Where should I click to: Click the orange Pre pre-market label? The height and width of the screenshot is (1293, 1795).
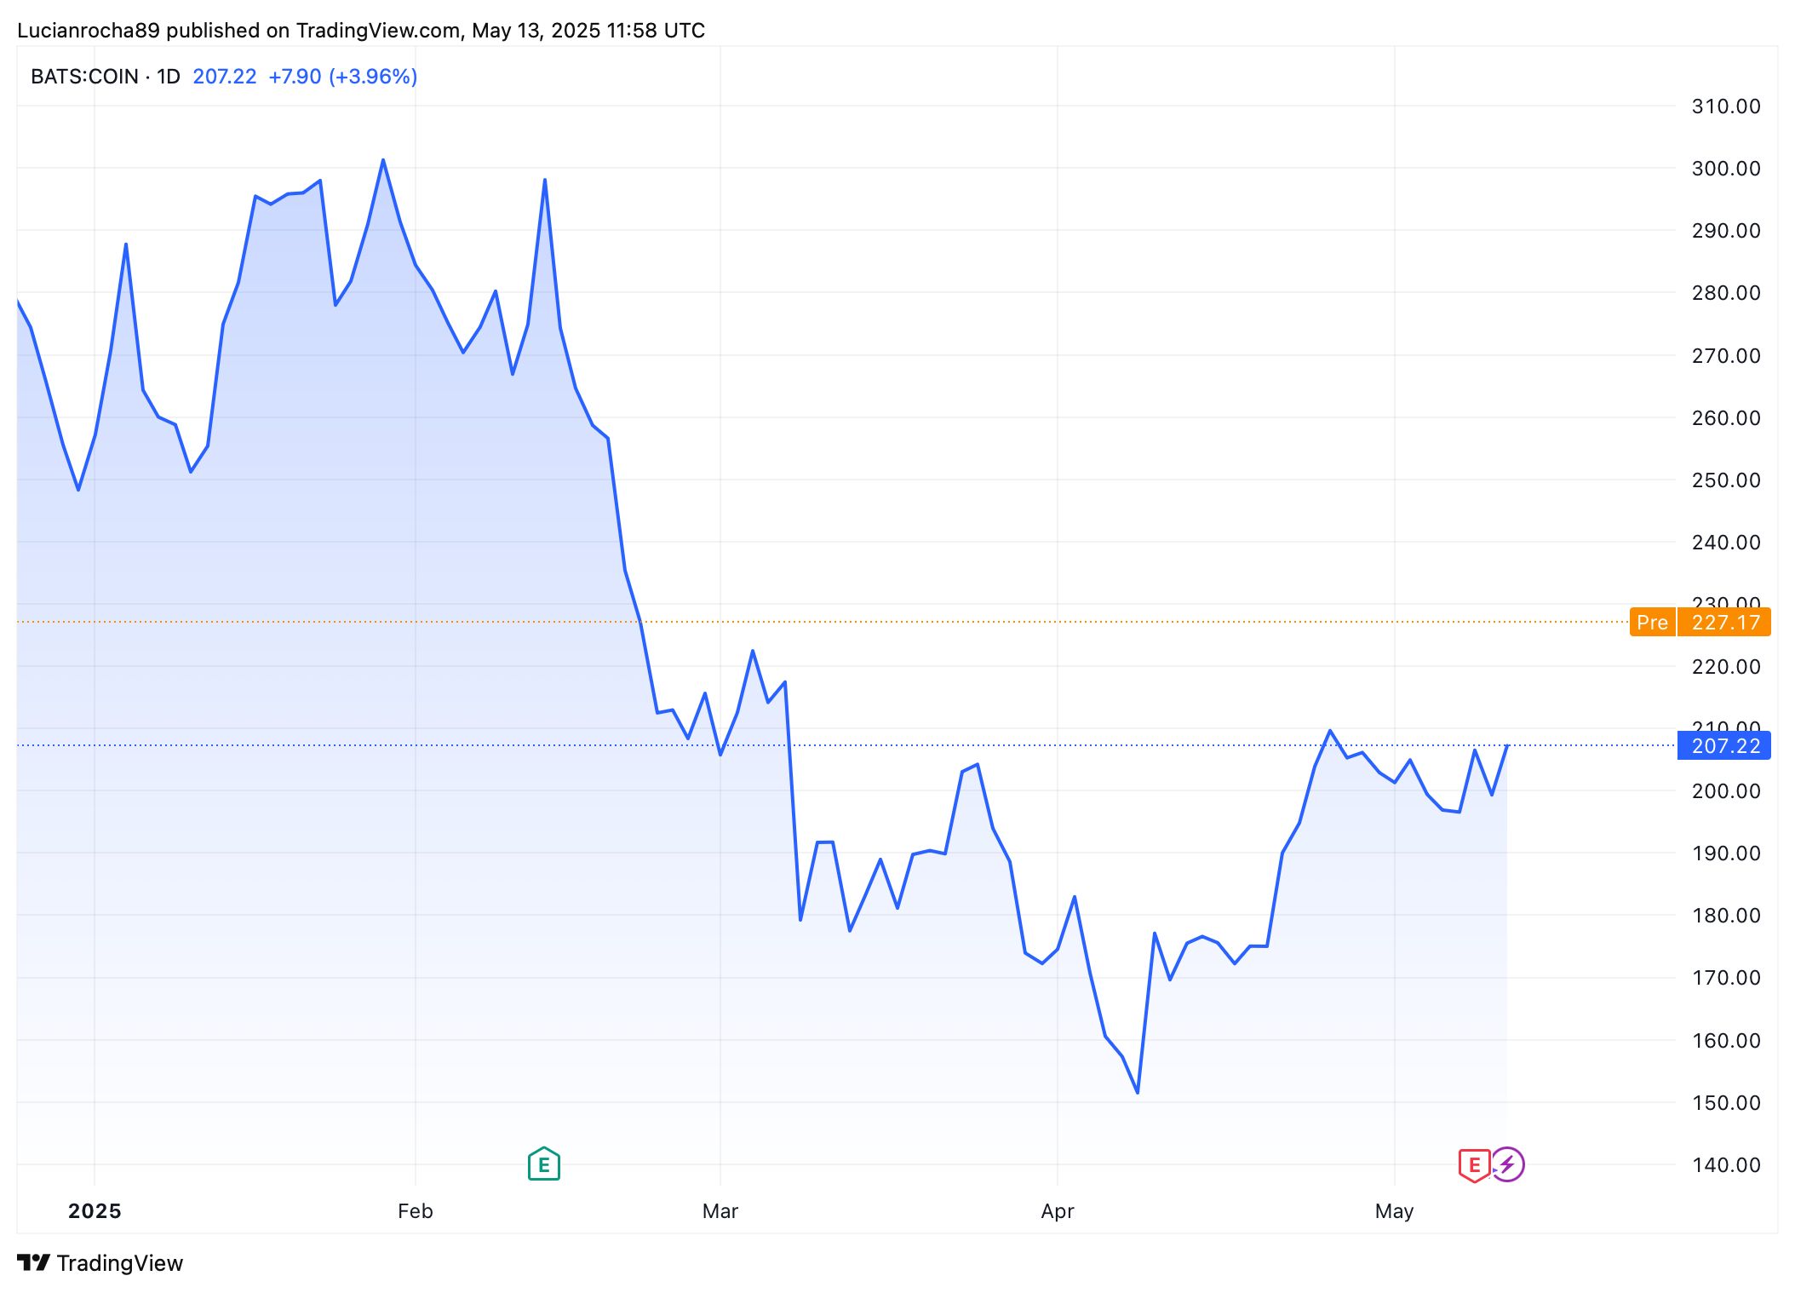1652,623
